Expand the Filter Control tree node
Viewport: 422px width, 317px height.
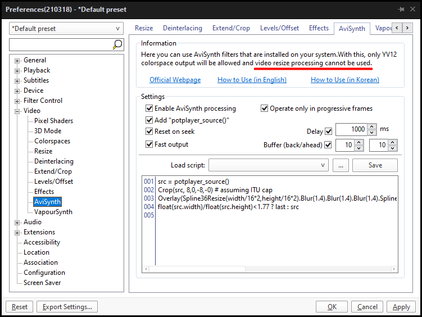click(17, 101)
